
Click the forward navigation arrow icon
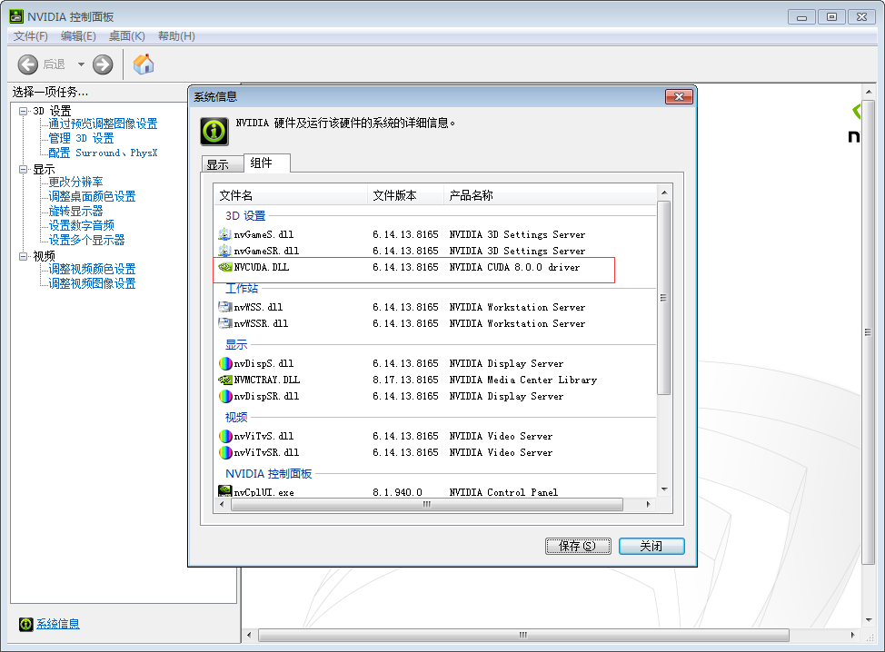[102, 64]
